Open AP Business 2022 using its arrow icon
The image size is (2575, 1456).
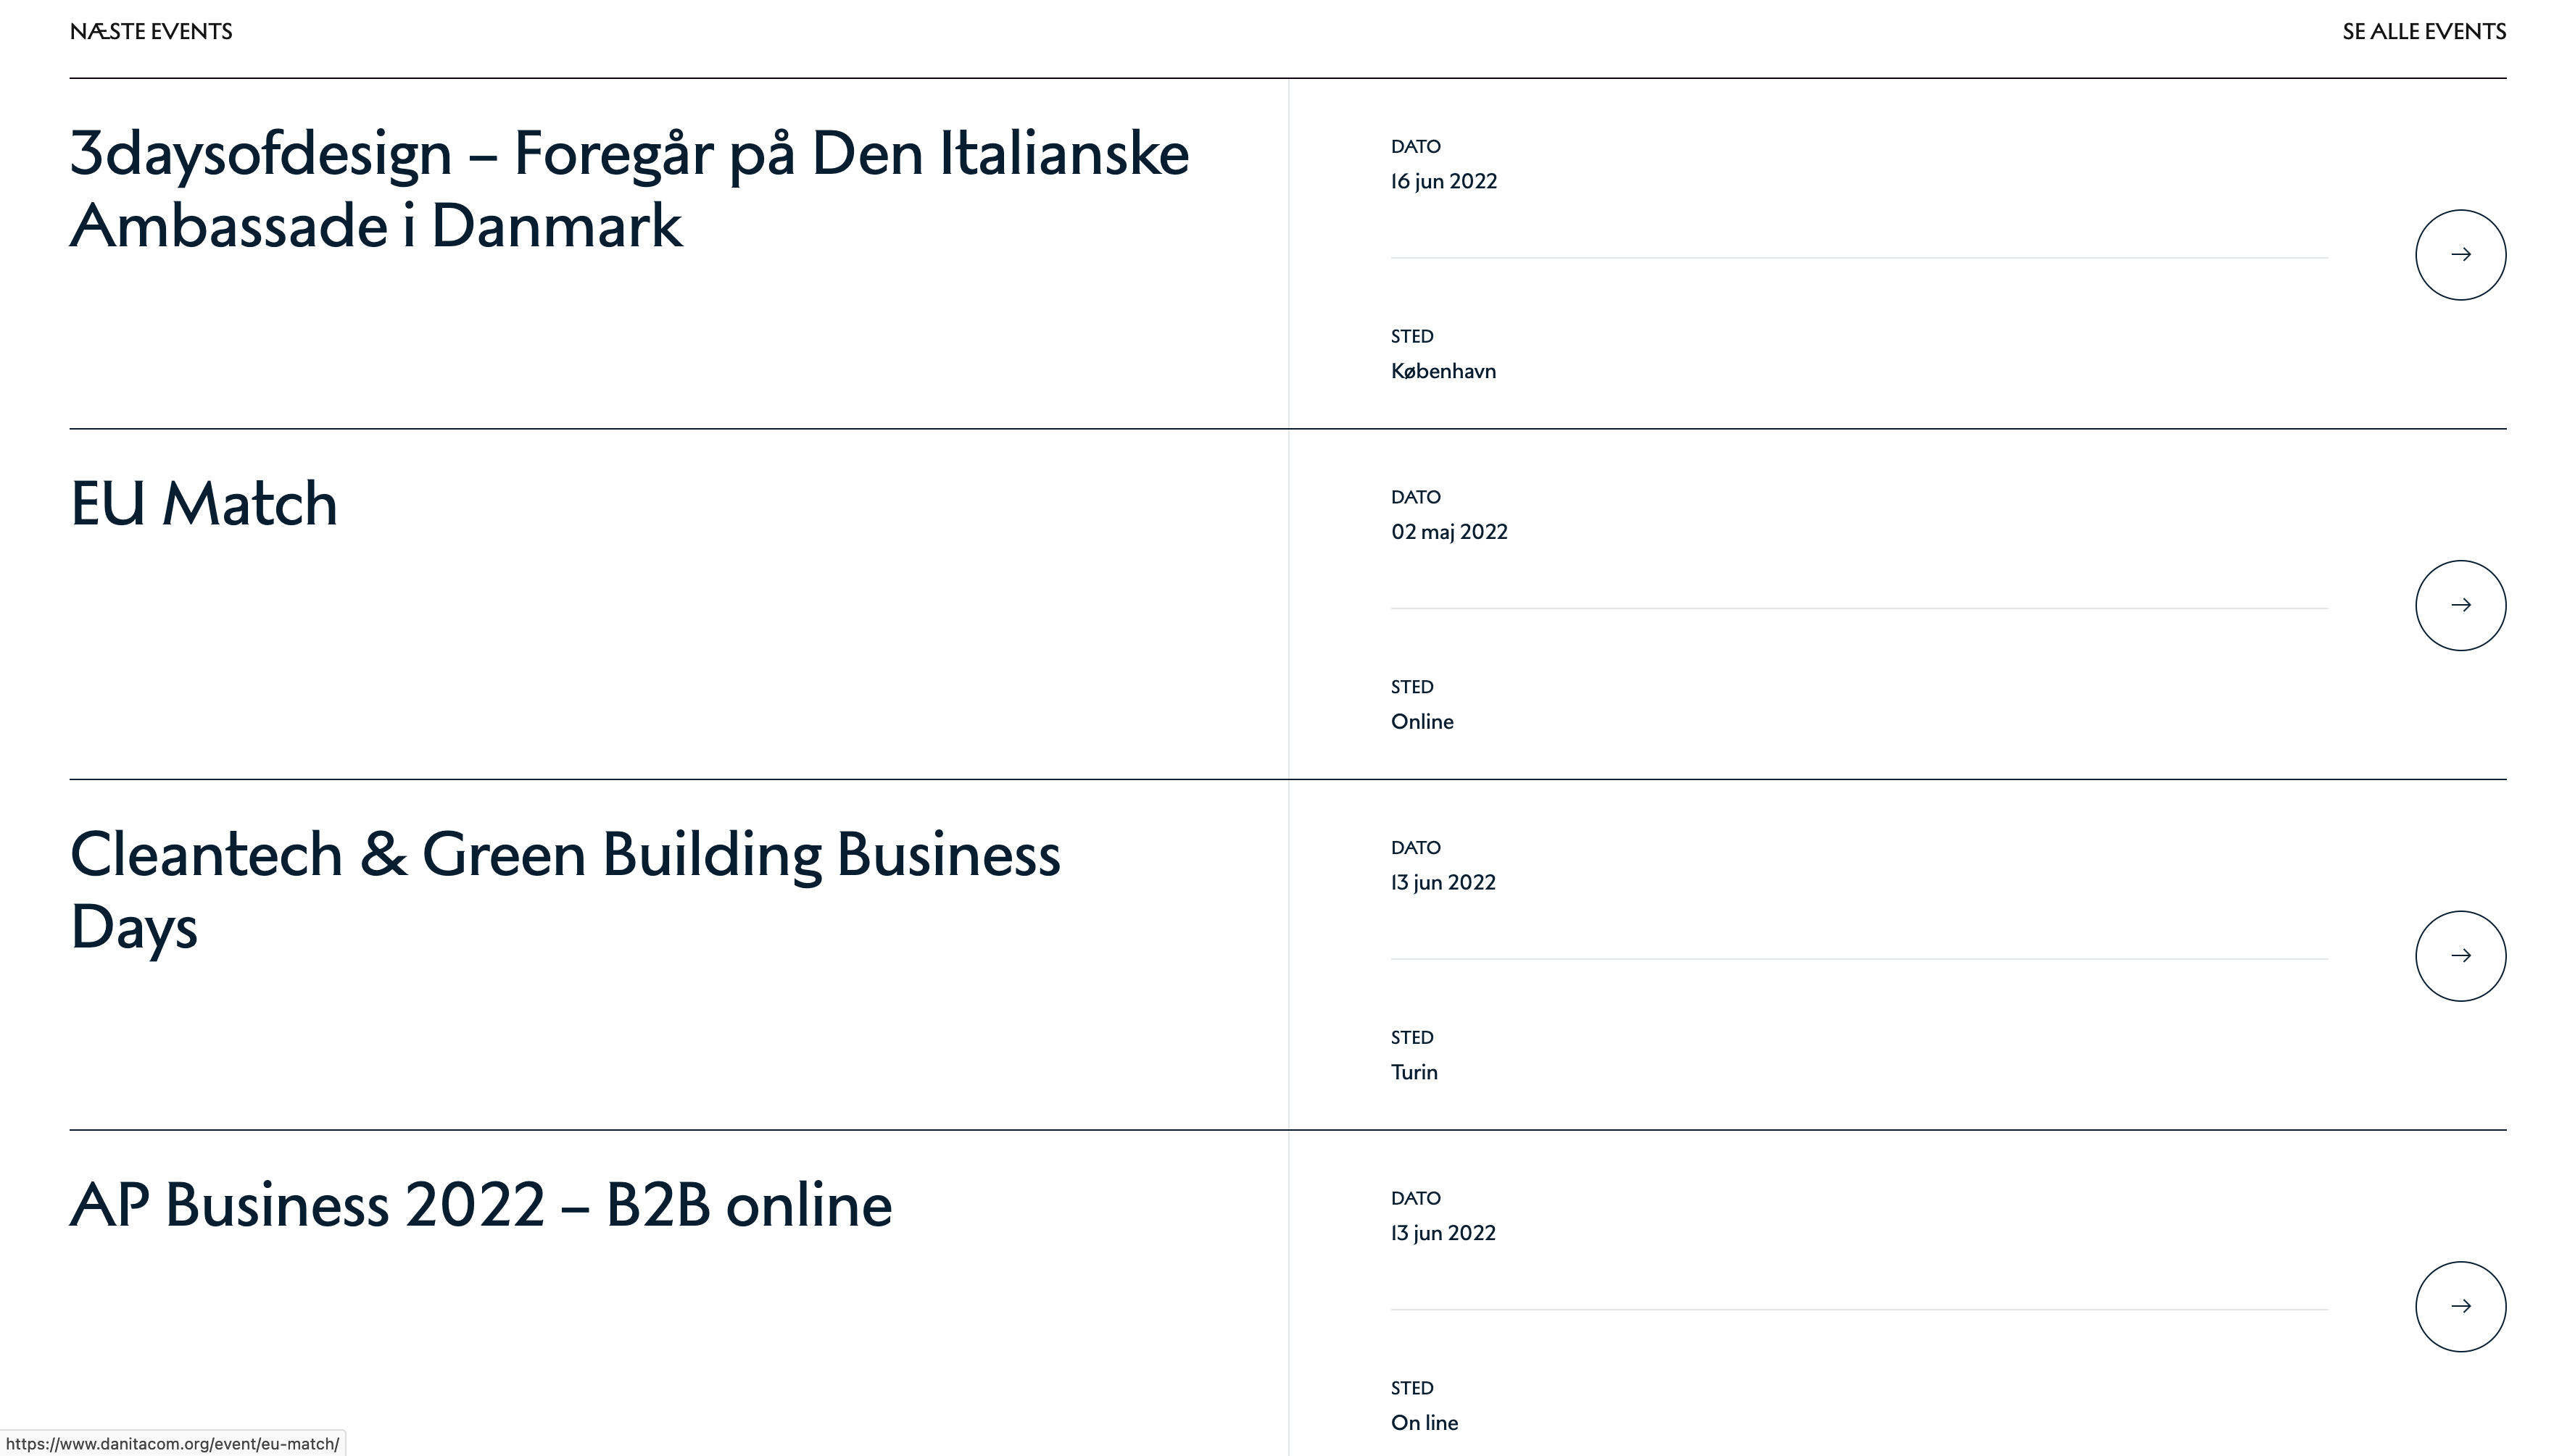[2460, 1306]
